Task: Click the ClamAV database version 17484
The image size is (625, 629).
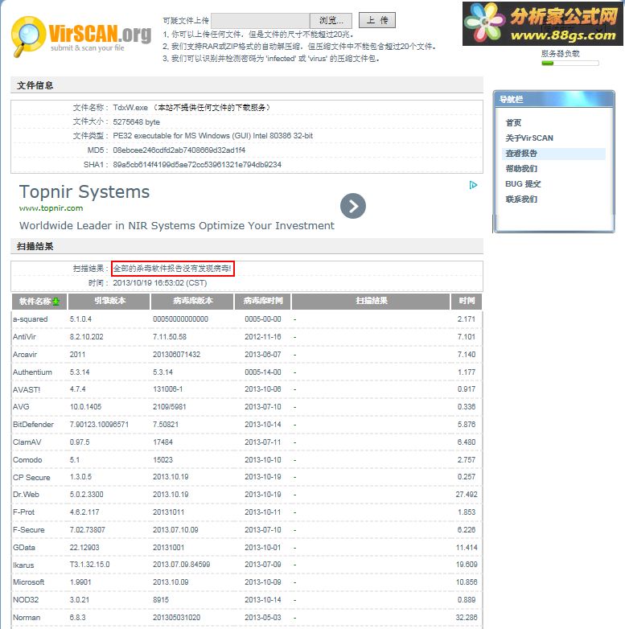Action: (x=162, y=442)
